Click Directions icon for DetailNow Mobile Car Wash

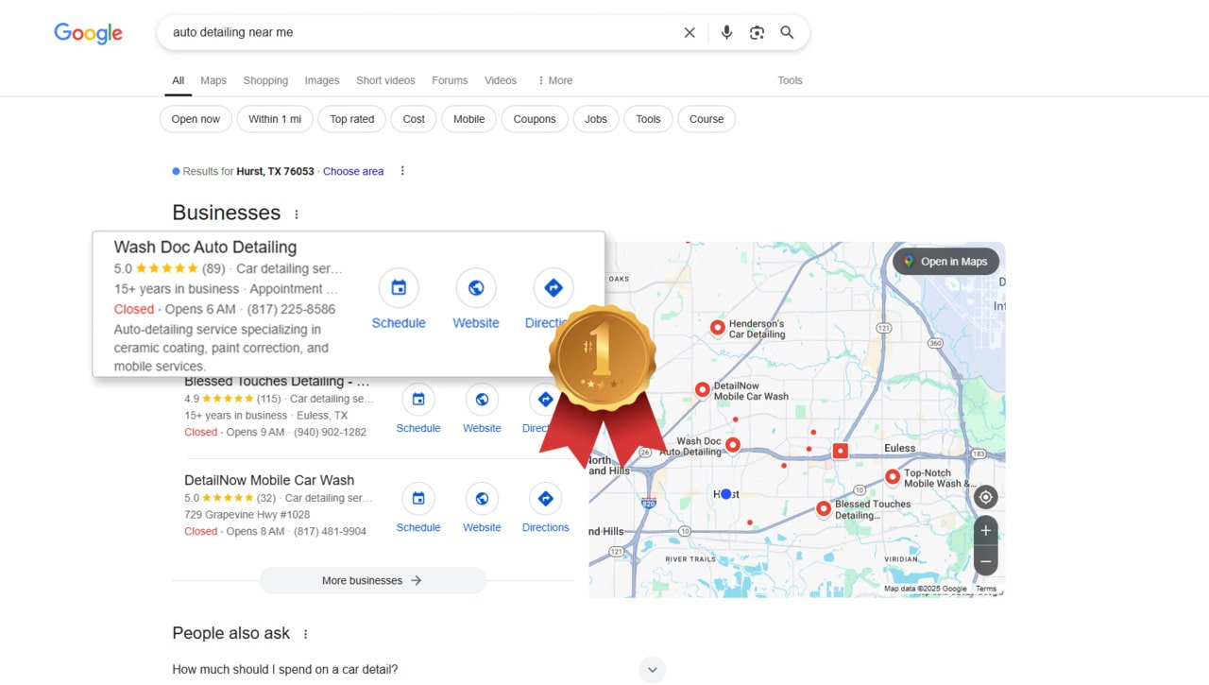[x=545, y=498]
